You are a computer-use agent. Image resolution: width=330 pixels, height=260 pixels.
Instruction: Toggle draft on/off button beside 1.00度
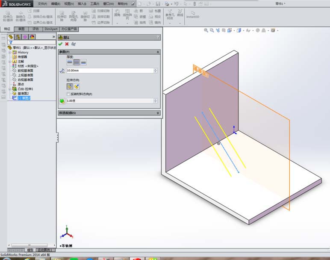62,101
